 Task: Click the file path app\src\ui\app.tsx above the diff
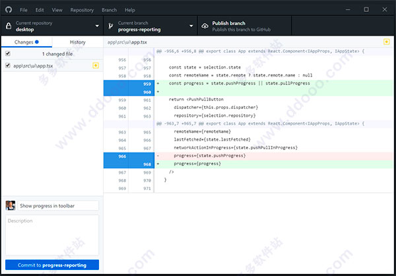pyautogui.click(x=127, y=42)
